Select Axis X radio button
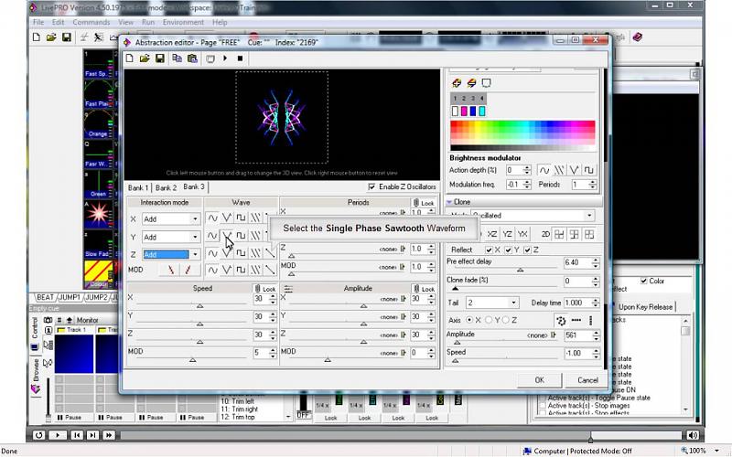This screenshot has width=732, height=457. tap(469, 321)
